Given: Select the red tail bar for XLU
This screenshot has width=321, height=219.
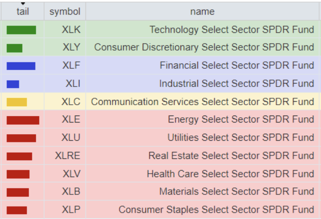Looking at the screenshot, I should [21, 138].
